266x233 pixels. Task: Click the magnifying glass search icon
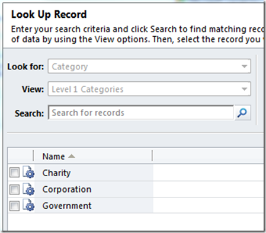242,113
